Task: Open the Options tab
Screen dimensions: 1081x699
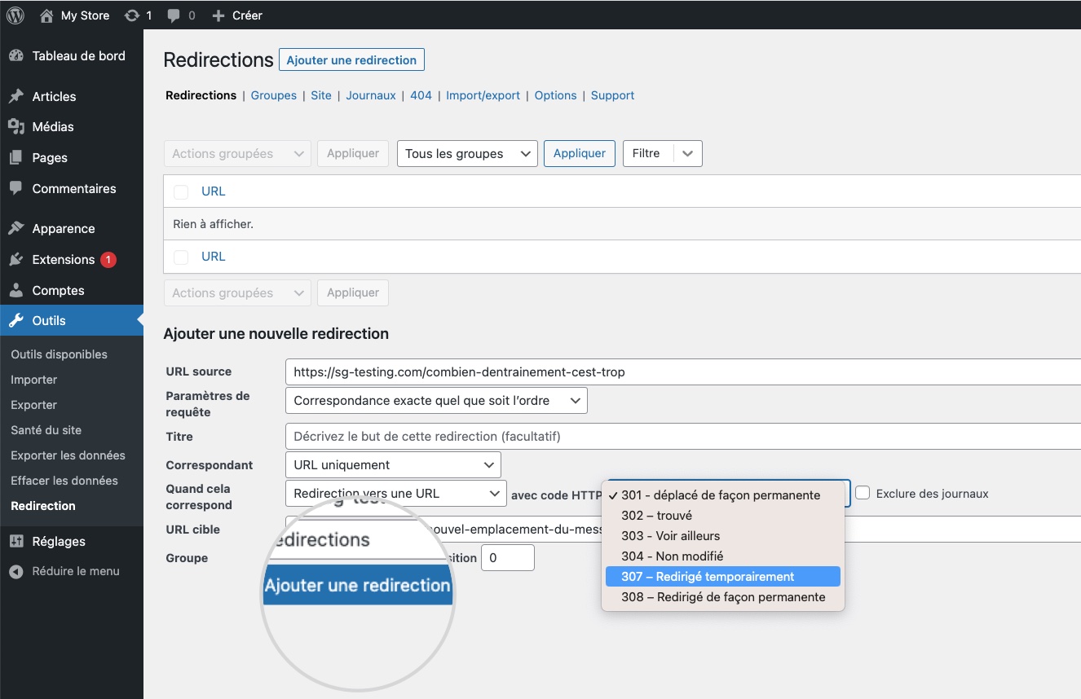Action: click(556, 95)
